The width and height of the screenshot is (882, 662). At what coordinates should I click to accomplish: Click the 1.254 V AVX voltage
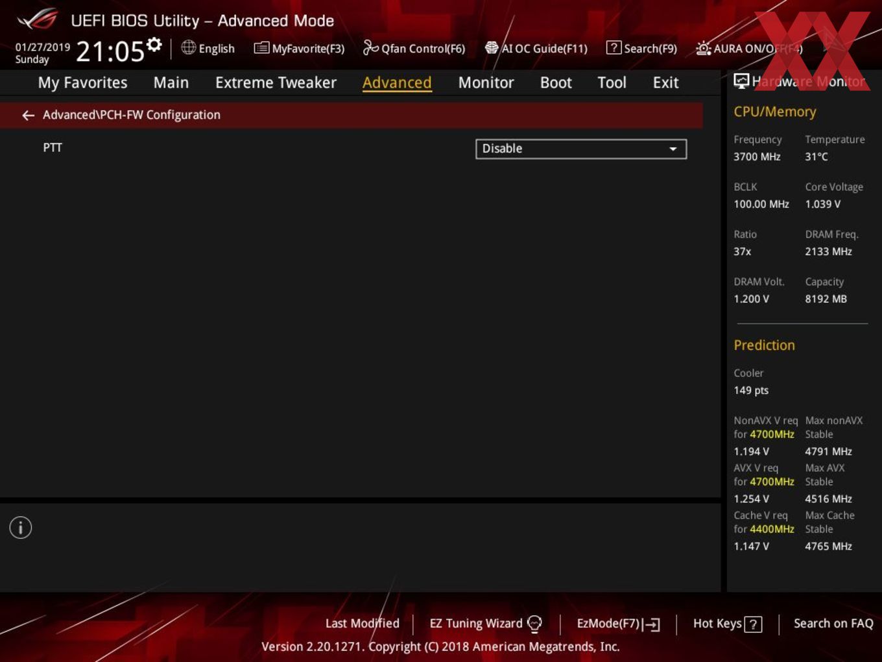point(751,498)
